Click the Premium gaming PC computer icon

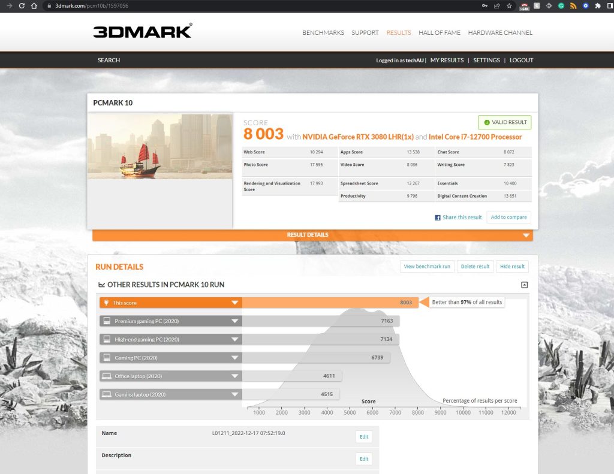pos(107,321)
